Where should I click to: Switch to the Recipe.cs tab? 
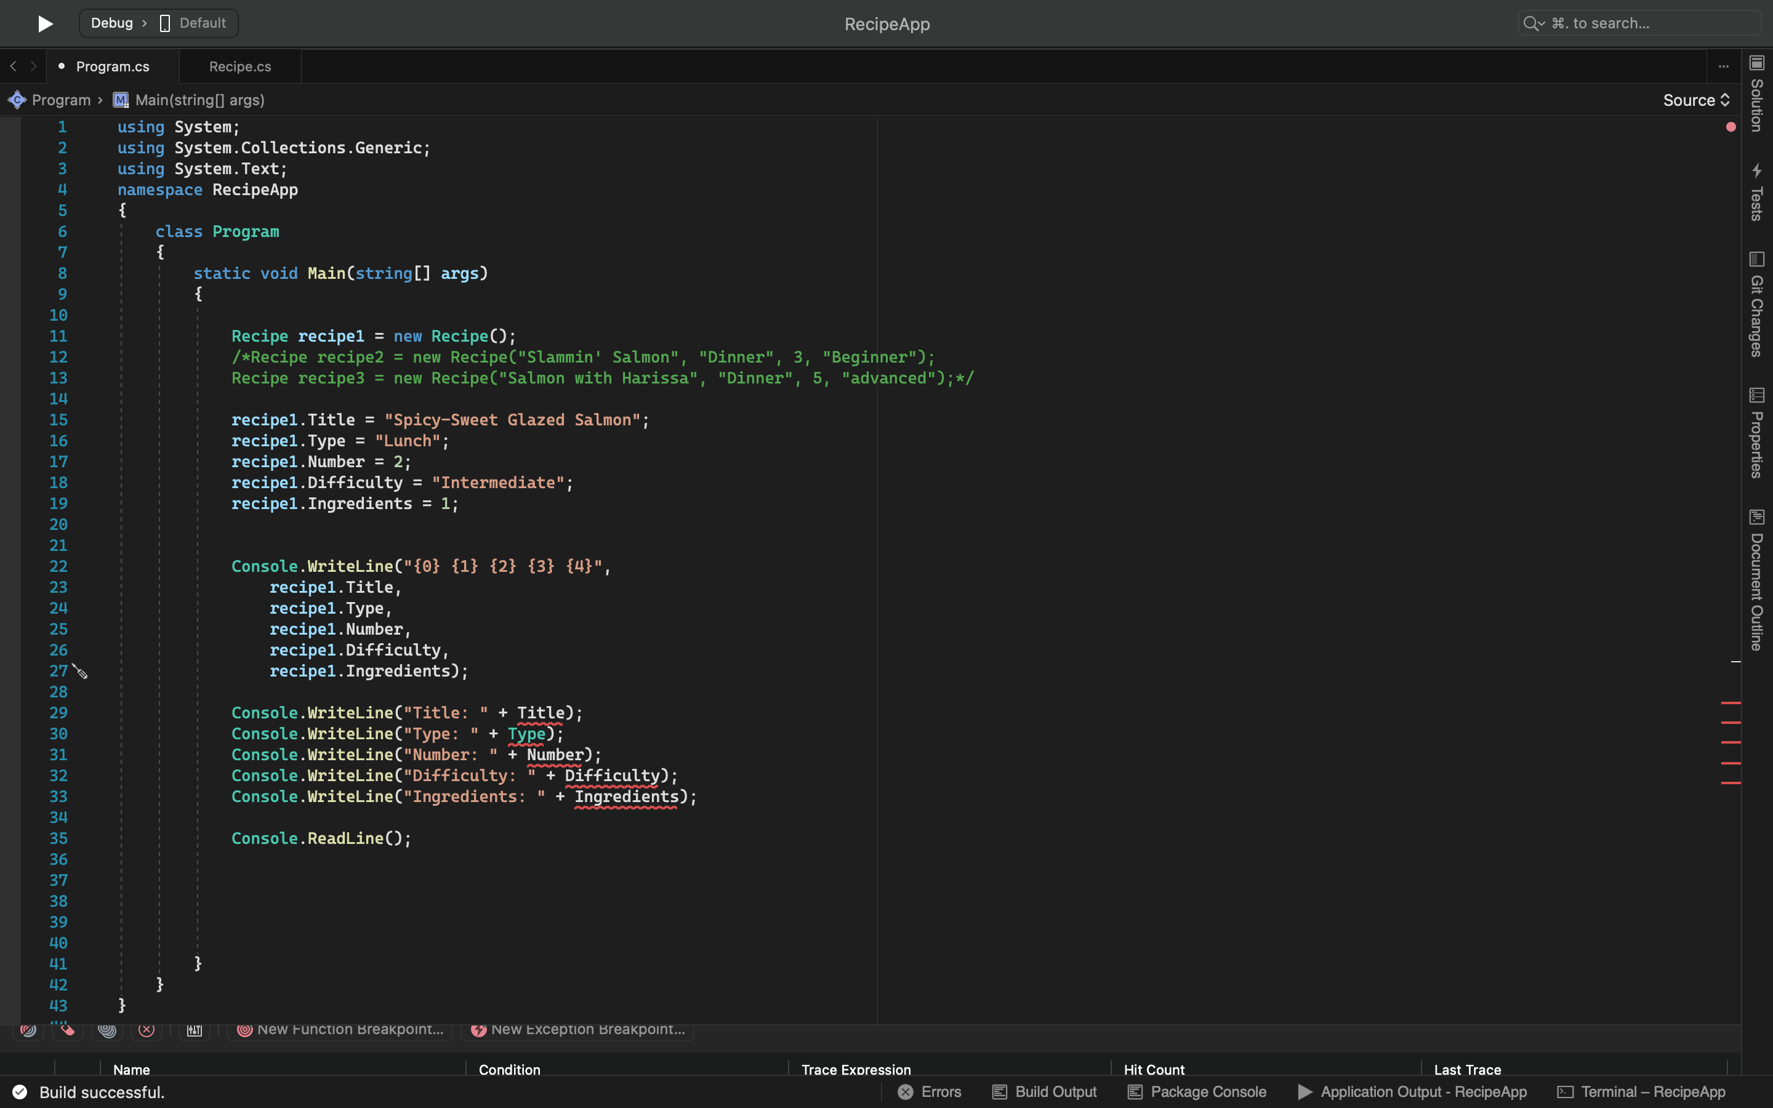point(239,66)
